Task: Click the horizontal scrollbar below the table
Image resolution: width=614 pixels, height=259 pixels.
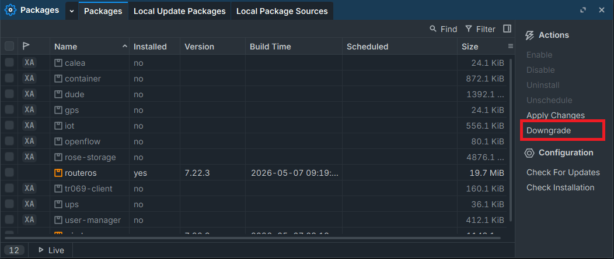Action: [253, 237]
